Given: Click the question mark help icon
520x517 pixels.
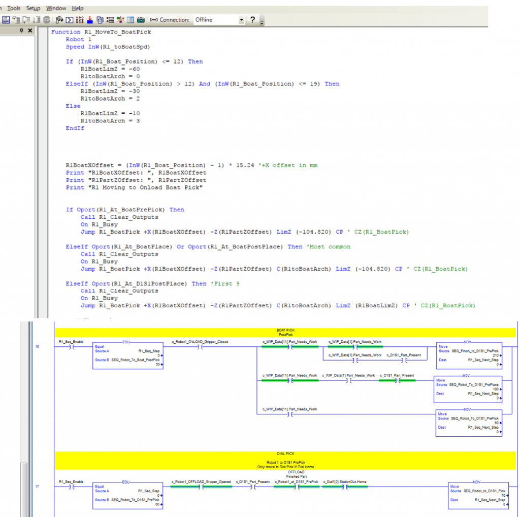Looking at the screenshot, I should [x=252, y=20].
